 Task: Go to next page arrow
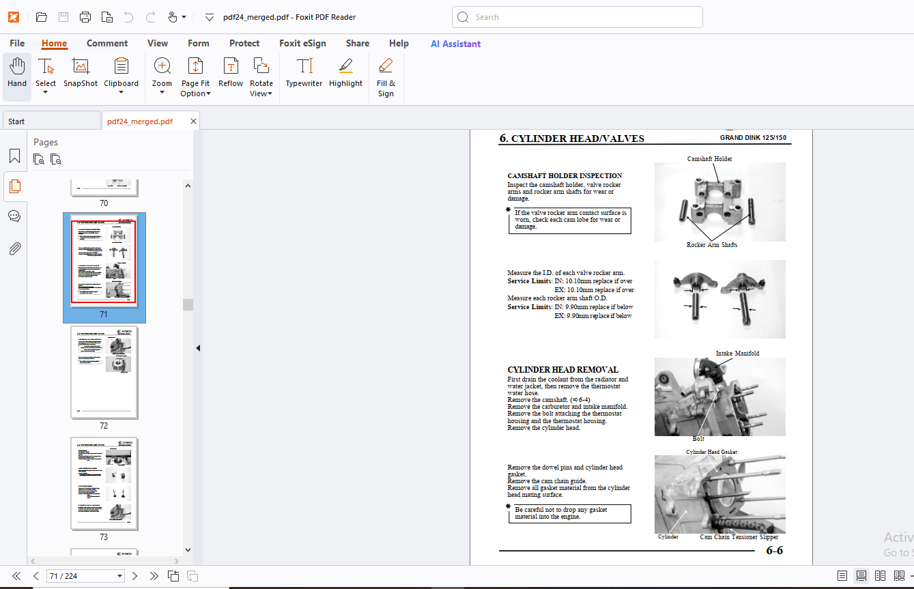134,576
